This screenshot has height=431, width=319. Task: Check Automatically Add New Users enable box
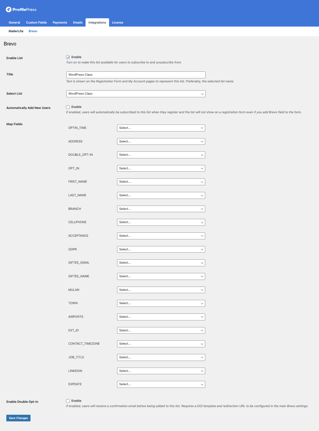pyautogui.click(x=68, y=107)
